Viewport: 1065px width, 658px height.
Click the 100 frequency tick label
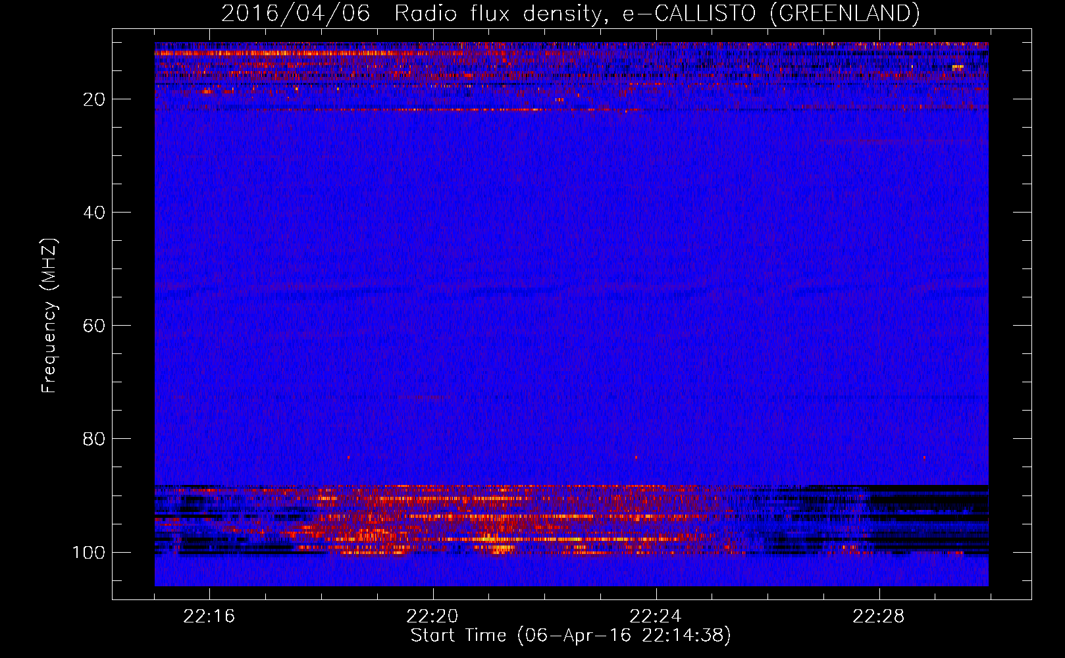tap(89, 552)
